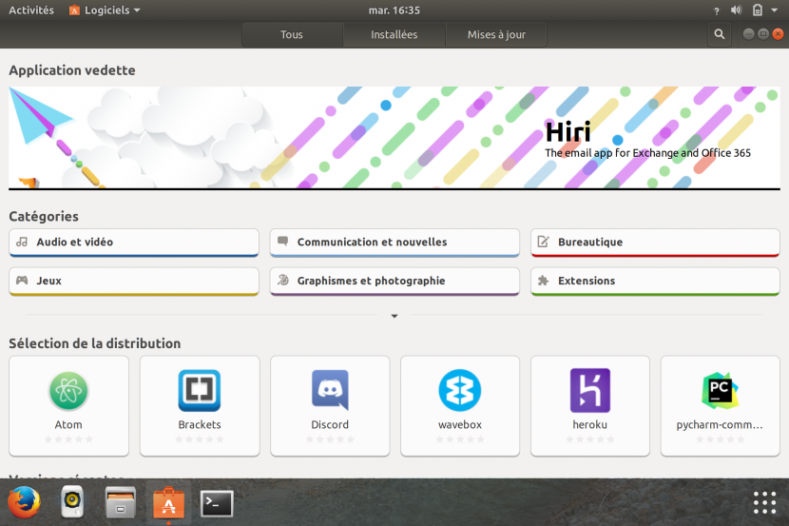789x526 pixels.
Task: Click the Ubuntu Software dock icon
Action: point(168,502)
